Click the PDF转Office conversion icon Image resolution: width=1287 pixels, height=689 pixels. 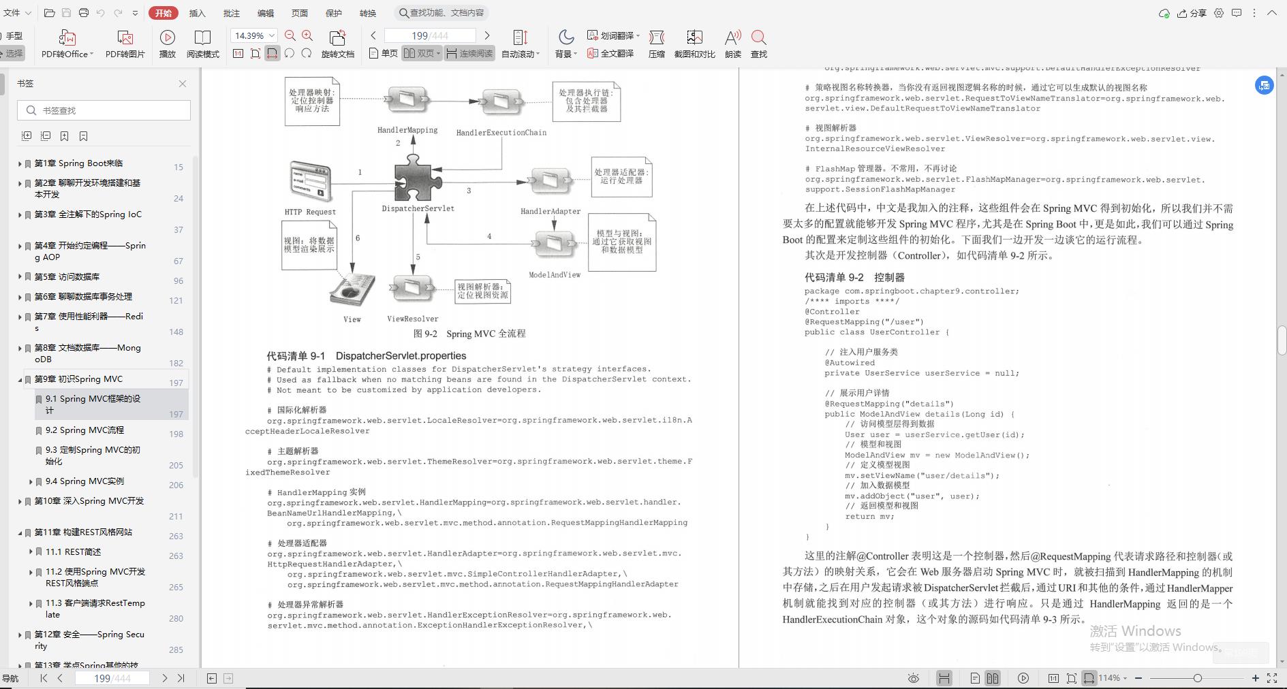coord(67,37)
